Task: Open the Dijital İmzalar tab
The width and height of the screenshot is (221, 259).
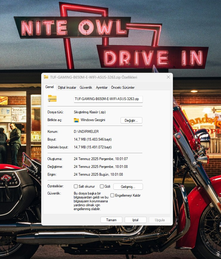Action: tap(67, 88)
